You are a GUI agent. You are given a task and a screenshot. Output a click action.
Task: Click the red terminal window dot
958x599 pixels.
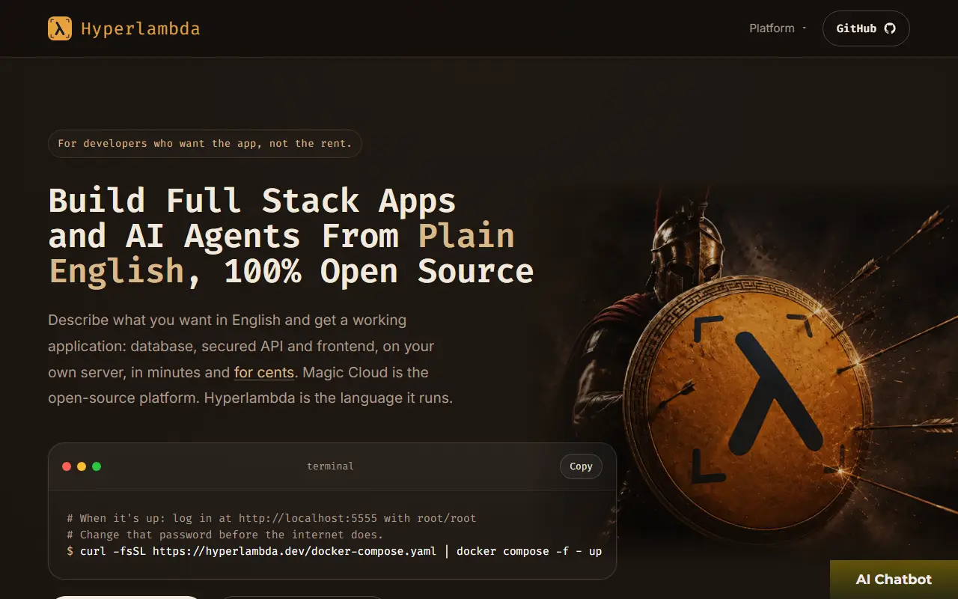point(67,466)
